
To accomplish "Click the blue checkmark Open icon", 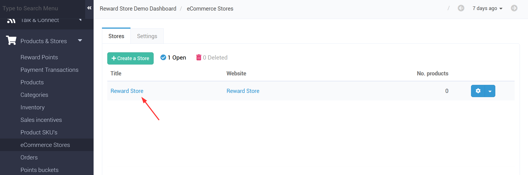I will point(163,58).
